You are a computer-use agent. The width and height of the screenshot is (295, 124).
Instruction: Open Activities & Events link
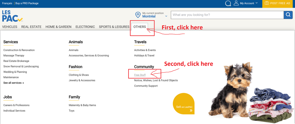point(145,50)
